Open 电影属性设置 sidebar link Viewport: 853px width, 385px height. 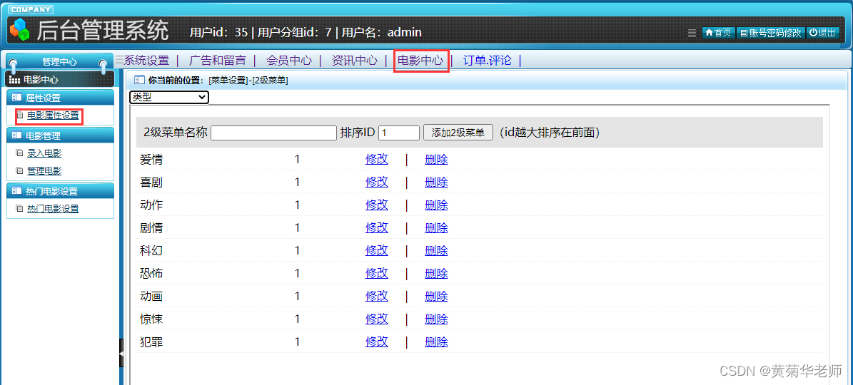pyautogui.click(x=53, y=115)
